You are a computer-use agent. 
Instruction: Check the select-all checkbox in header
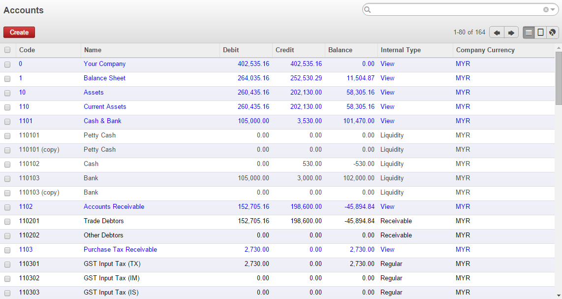click(7, 50)
